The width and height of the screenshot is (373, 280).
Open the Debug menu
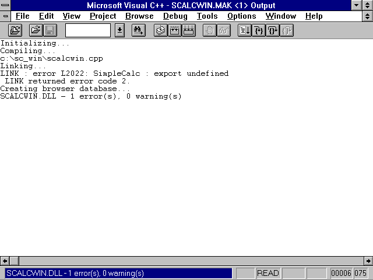(x=175, y=16)
